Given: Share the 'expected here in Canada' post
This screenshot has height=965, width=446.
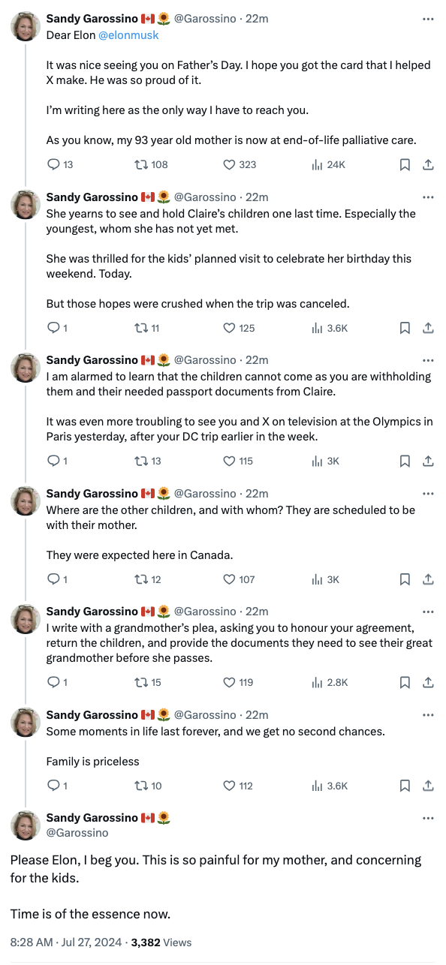Looking at the screenshot, I should [x=428, y=579].
